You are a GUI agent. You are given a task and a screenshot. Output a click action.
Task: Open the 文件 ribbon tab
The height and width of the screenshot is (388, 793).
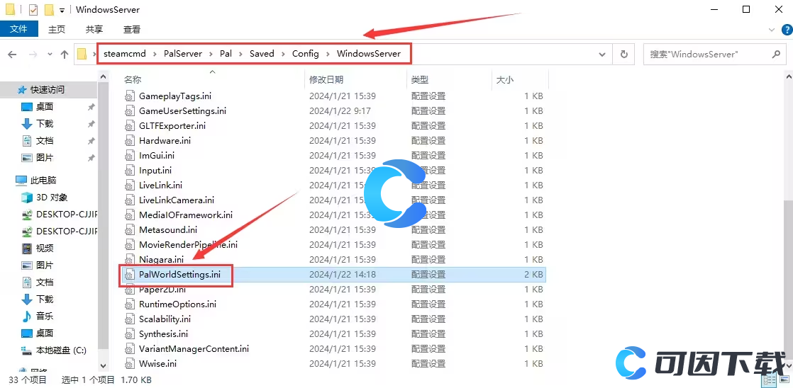click(18, 29)
